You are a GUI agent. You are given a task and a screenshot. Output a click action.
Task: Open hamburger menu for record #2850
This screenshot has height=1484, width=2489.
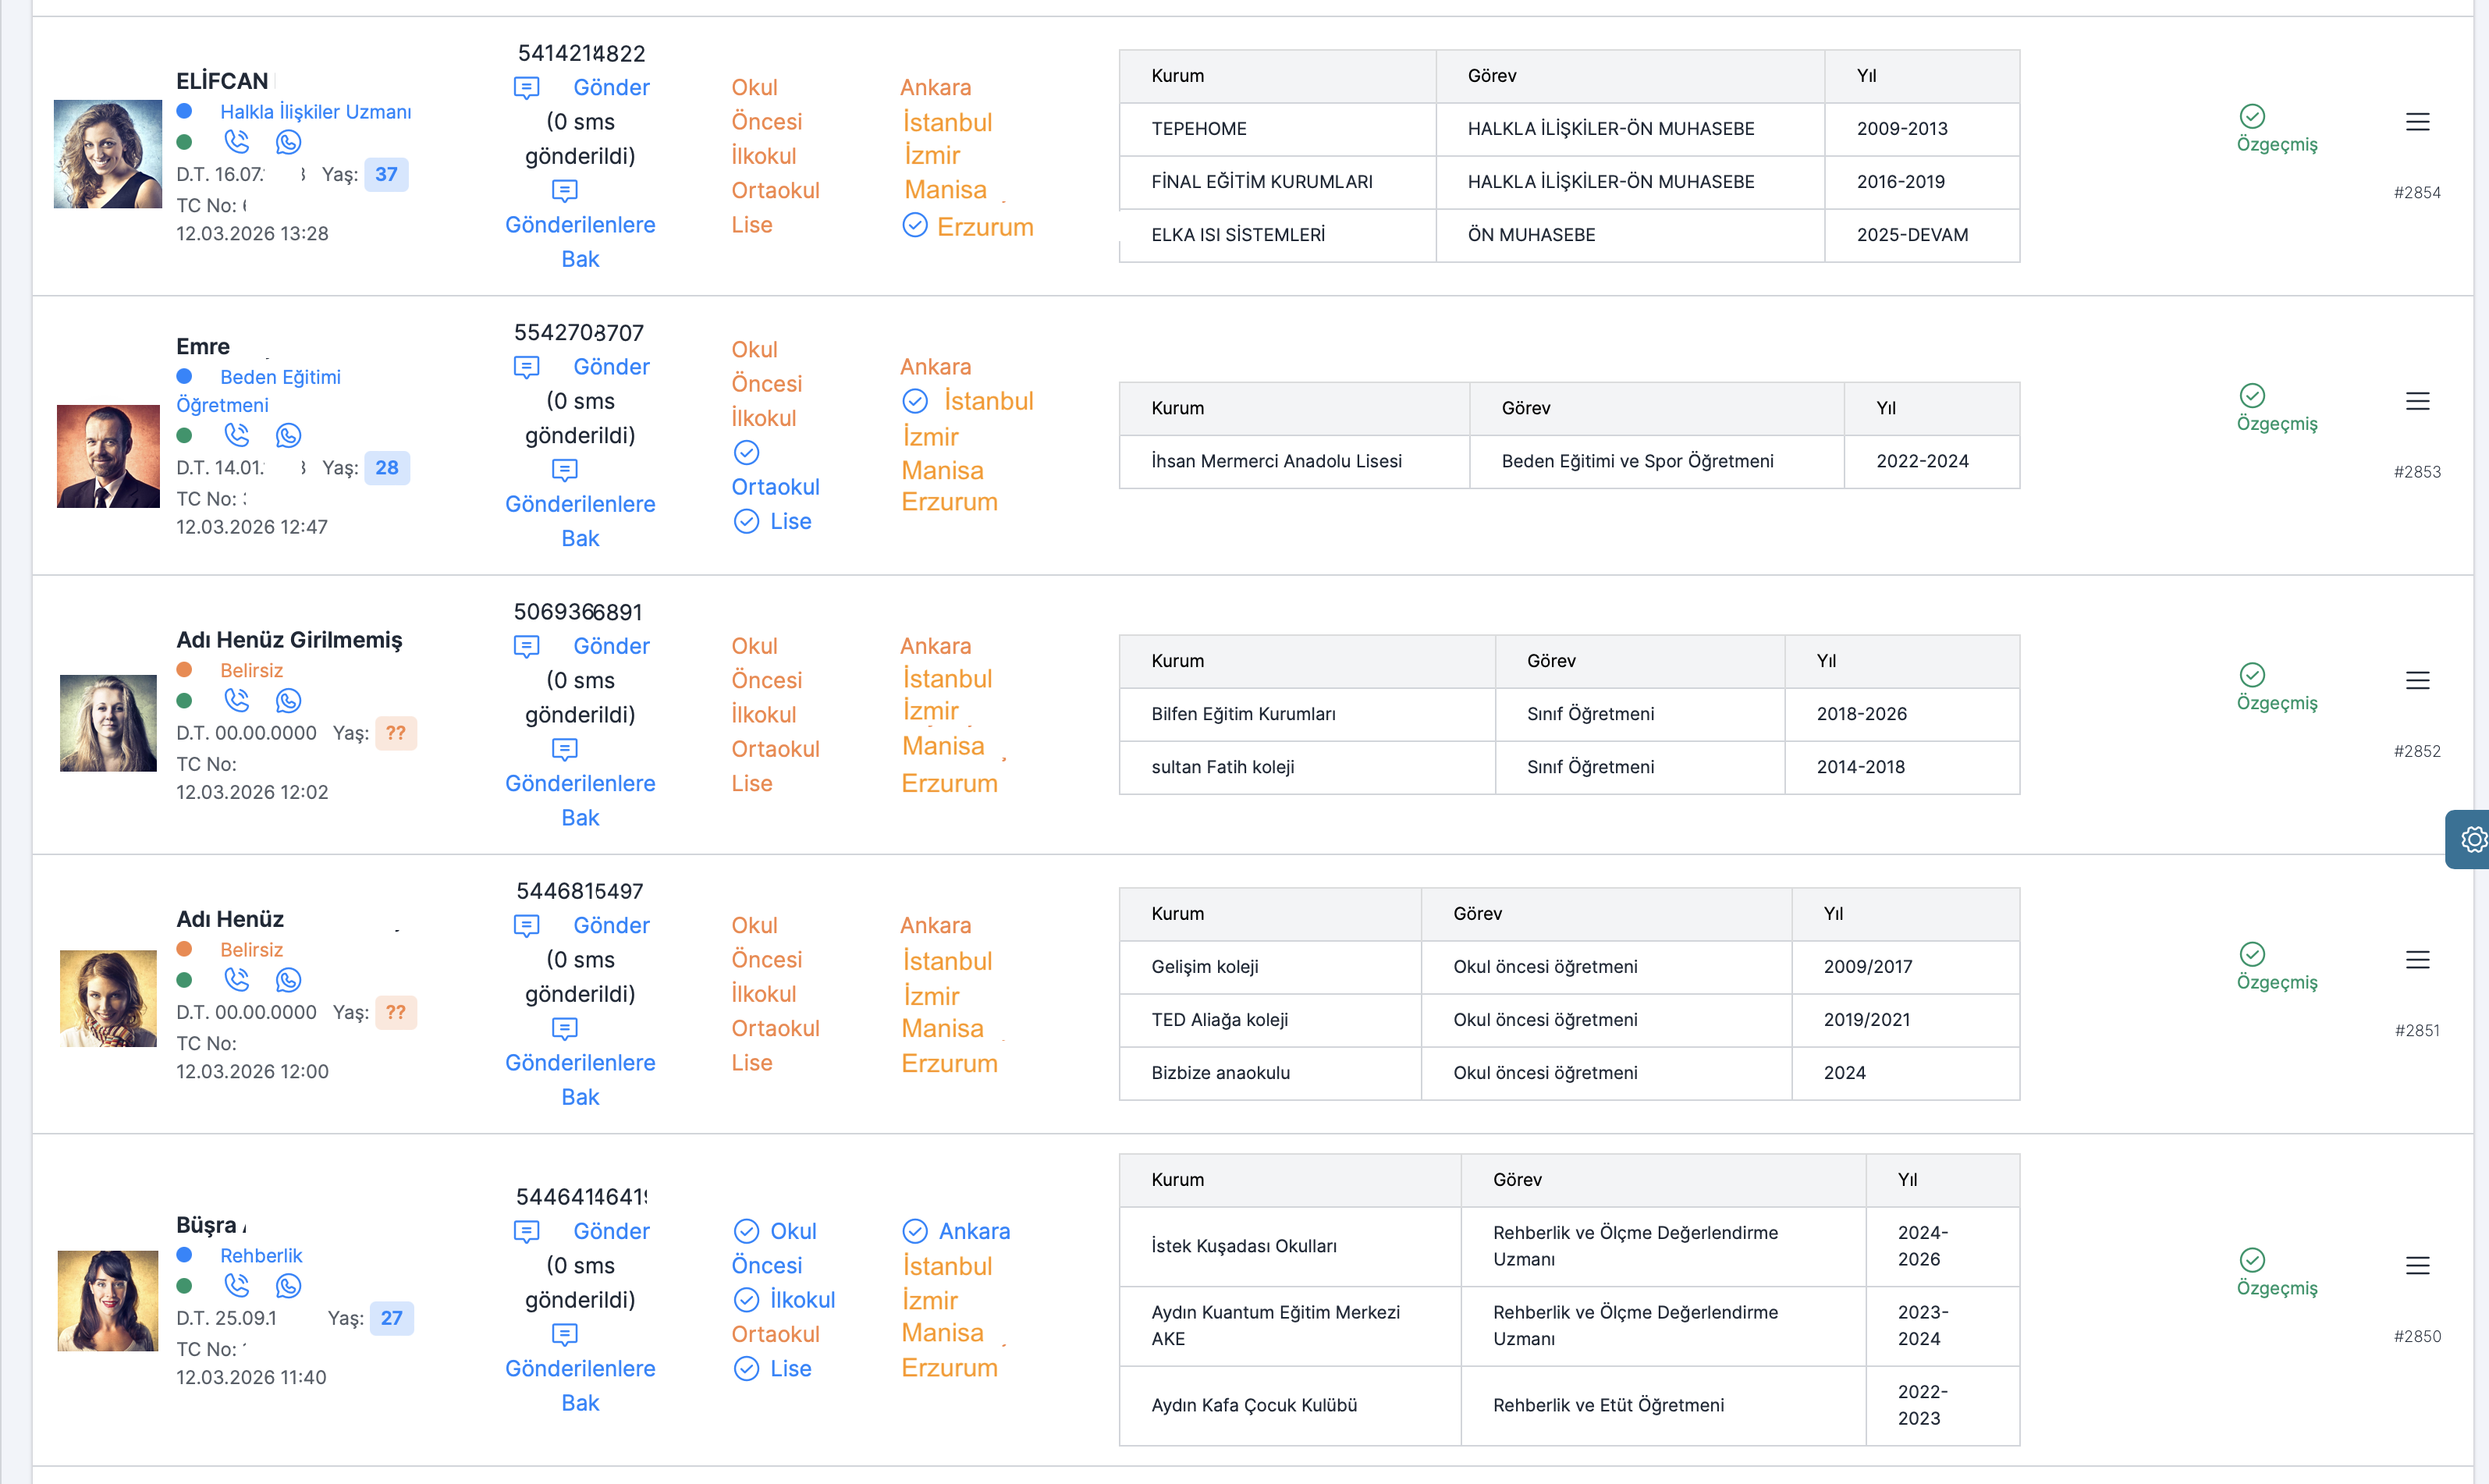point(2417,1266)
